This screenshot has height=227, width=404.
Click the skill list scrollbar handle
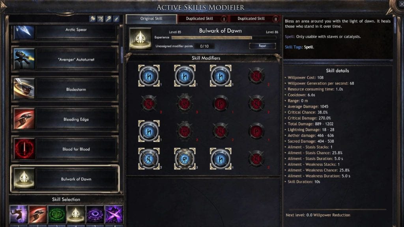click(122, 55)
